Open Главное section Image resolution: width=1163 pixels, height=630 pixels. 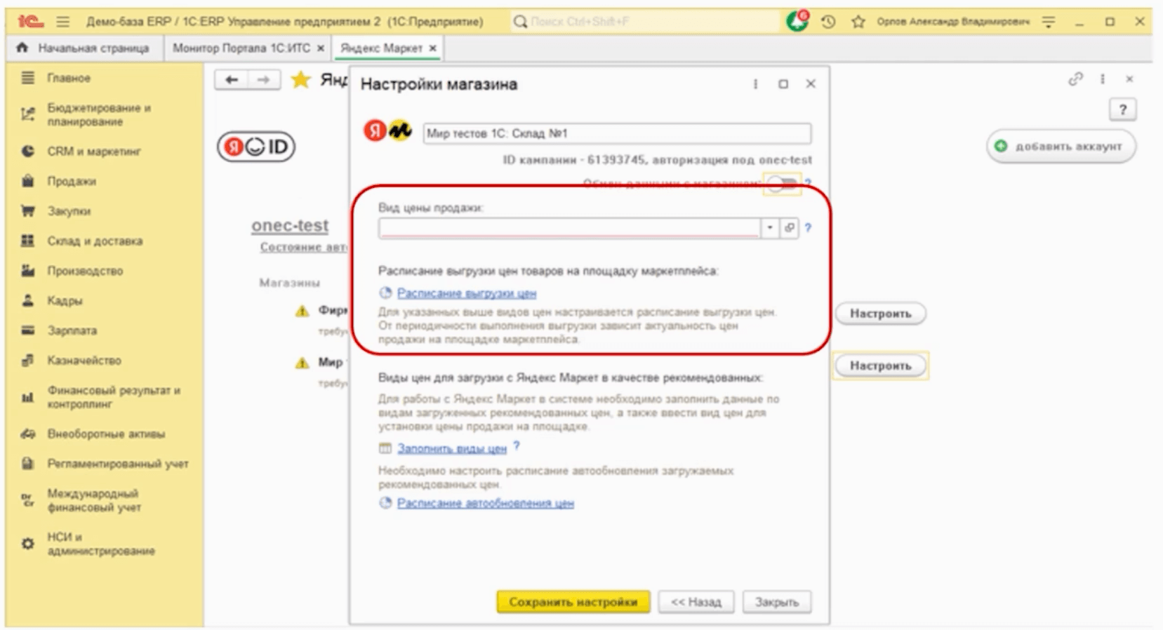69,78
